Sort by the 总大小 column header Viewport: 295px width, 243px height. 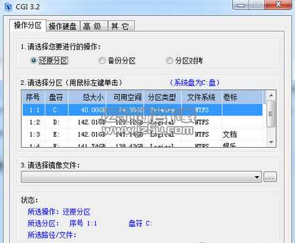click(x=87, y=97)
